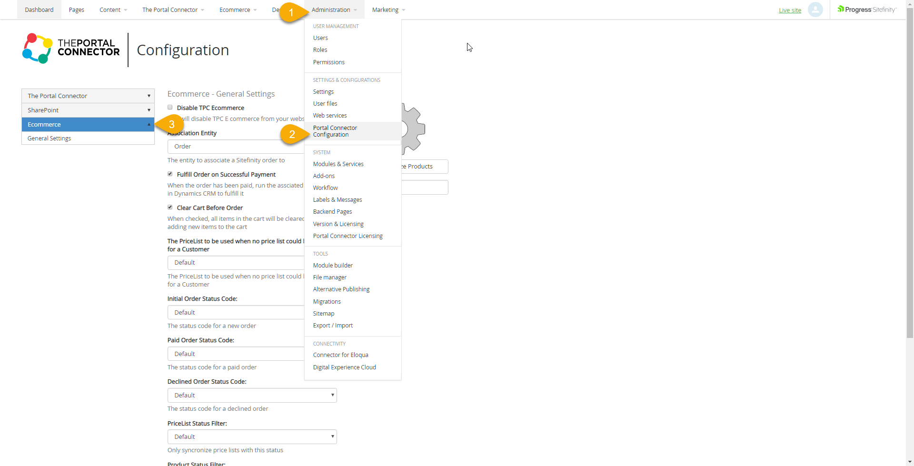The width and height of the screenshot is (914, 466).
Task: Select Version & Licensing entry
Action: [338, 224]
